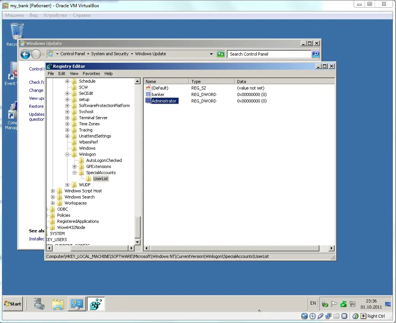This screenshot has width=396, height=323.
Task: Expand the Terminal Server key
Action: 67,118
